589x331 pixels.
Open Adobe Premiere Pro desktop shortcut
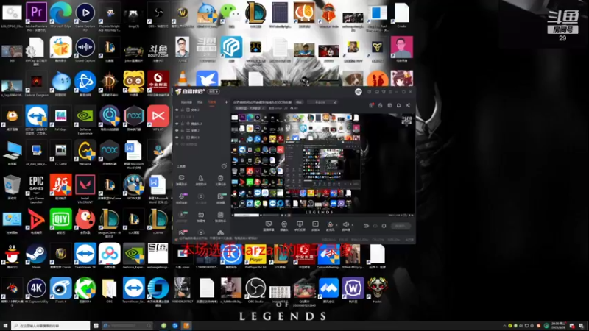pos(36,16)
